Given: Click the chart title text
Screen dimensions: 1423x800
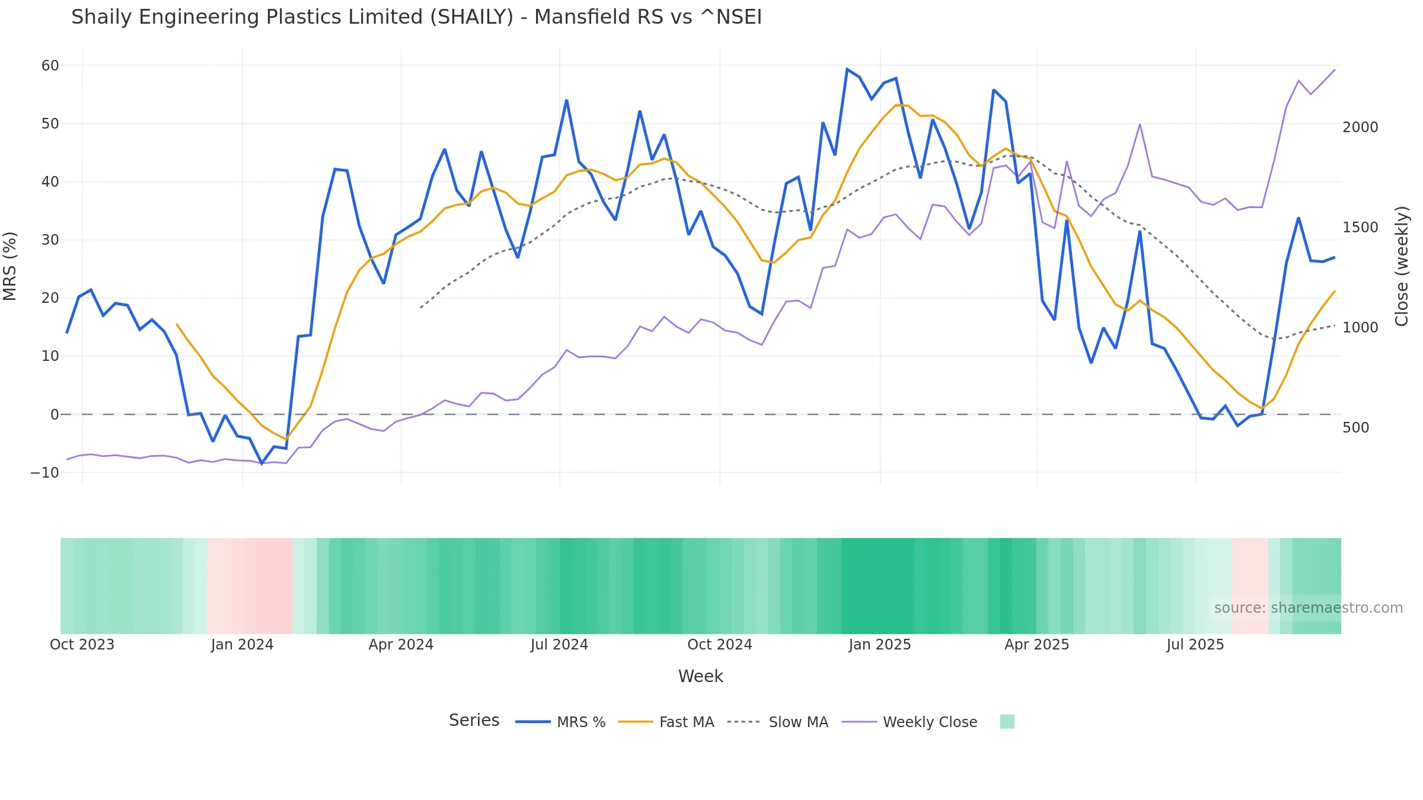Looking at the screenshot, I should pyautogui.click(x=416, y=17).
